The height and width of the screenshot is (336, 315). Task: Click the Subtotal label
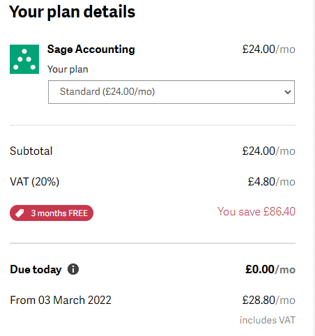(x=31, y=151)
